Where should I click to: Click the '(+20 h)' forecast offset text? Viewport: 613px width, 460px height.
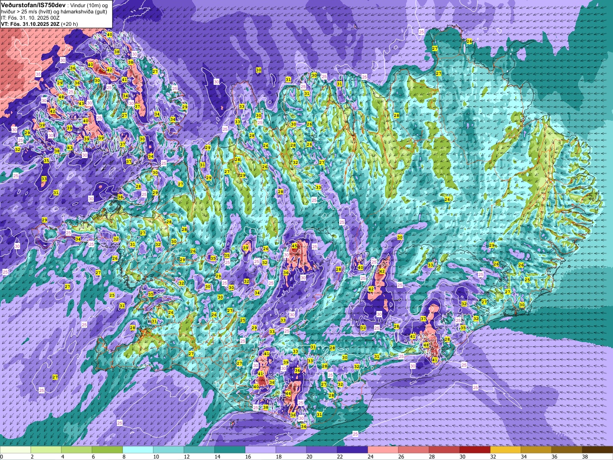click(x=69, y=23)
